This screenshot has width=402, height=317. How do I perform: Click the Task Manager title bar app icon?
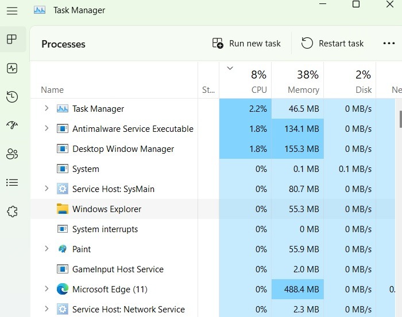point(40,10)
